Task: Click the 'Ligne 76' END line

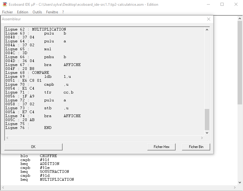Action: (28, 128)
